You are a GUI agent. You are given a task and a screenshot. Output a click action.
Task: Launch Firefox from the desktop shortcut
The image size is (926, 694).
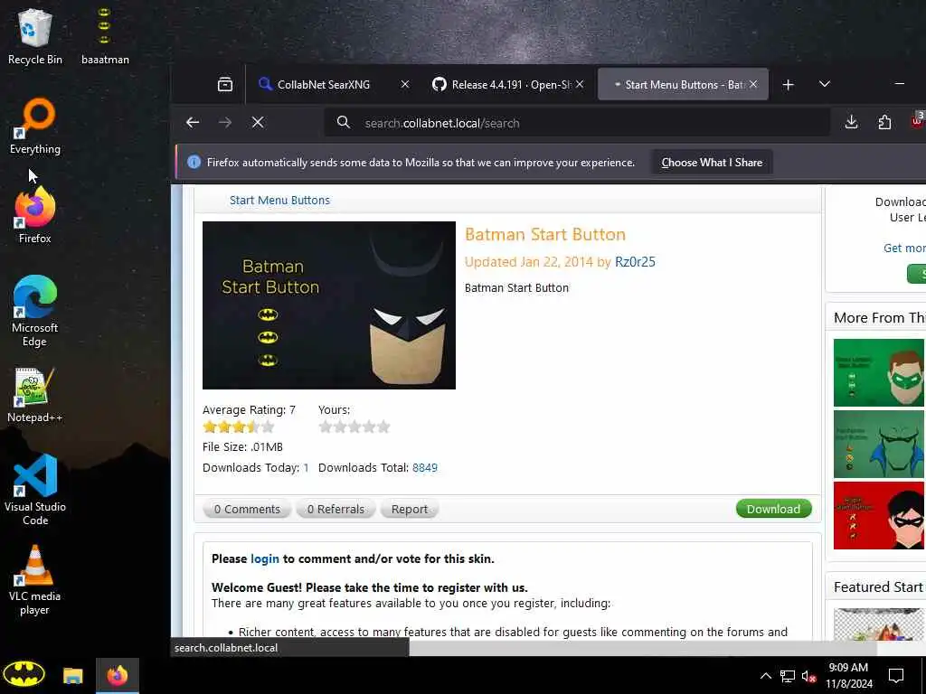[x=35, y=216]
